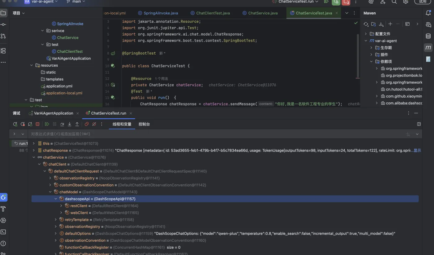This screenshot has height=255, width=434.
Task: Open the AI chat tool window
Action: (x=428, y=24)
